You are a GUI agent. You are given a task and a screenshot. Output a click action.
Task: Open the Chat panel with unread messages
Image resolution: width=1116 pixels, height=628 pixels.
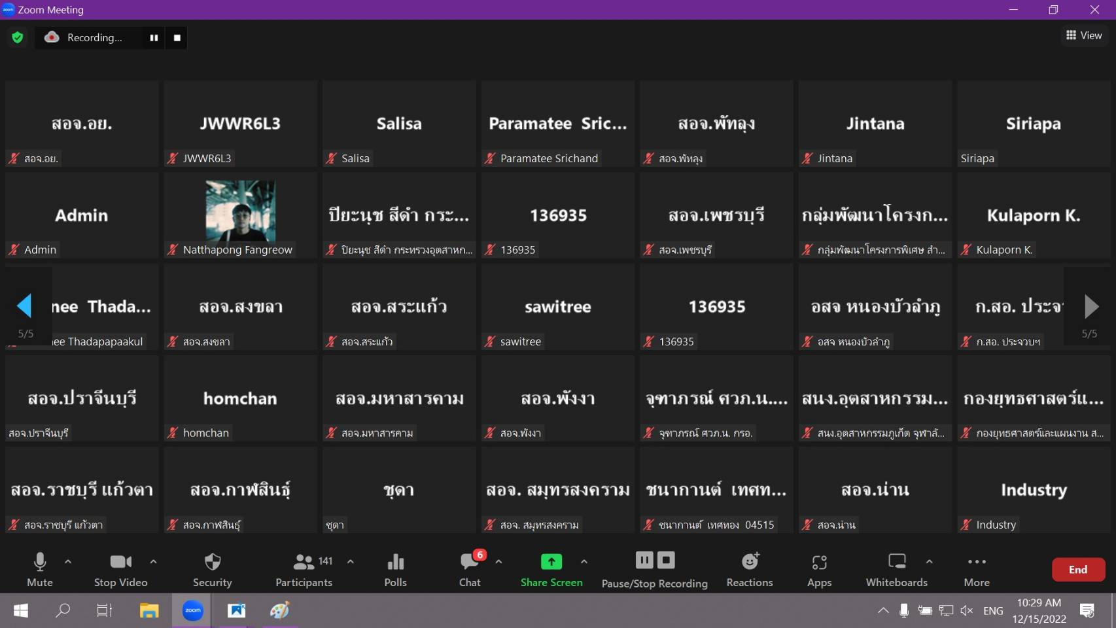470,569
